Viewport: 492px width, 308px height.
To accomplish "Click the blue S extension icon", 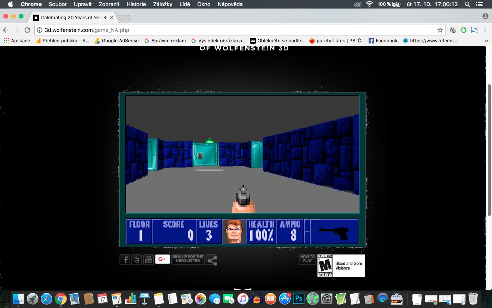I will [474, 30].
